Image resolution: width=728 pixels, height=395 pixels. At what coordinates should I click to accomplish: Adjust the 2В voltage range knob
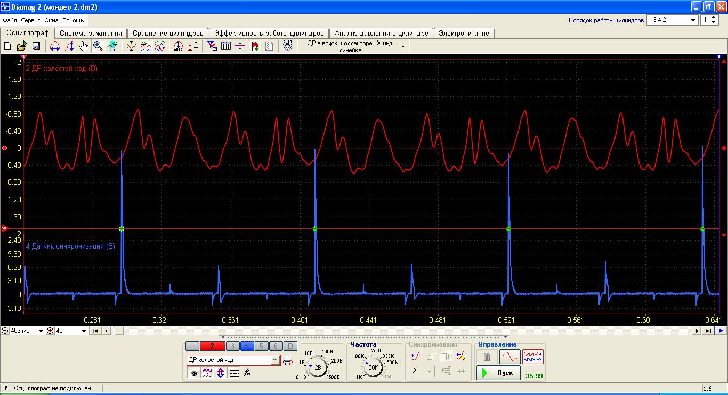318,367
